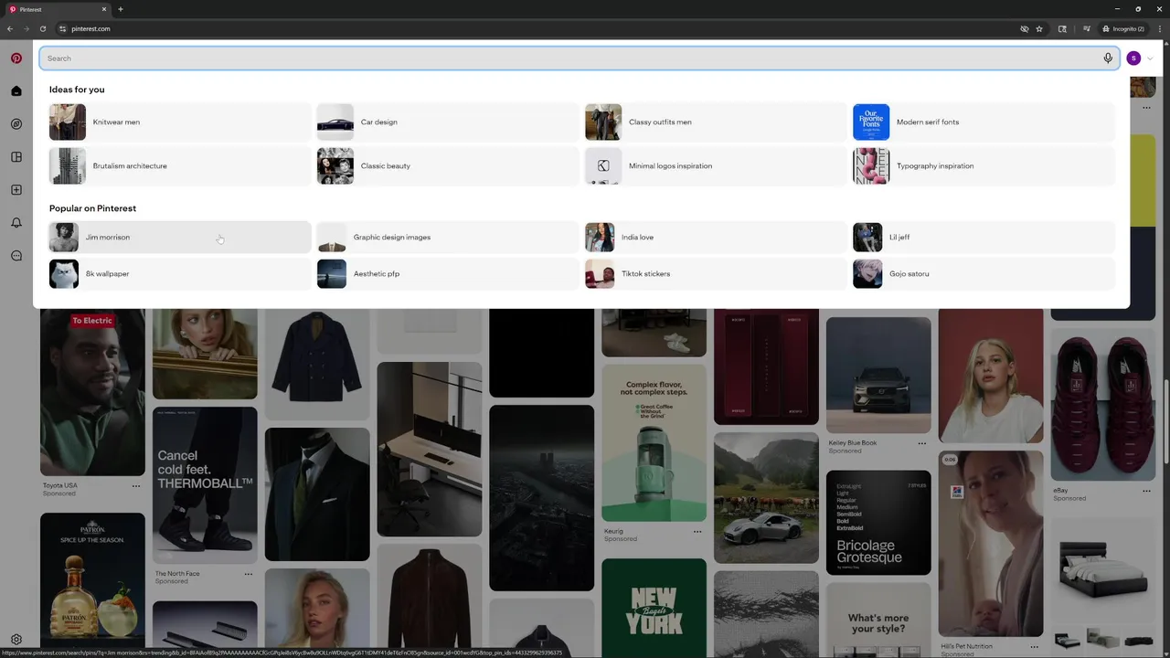
Task: Select Knitwear men idea
Action: click(180, 122)
